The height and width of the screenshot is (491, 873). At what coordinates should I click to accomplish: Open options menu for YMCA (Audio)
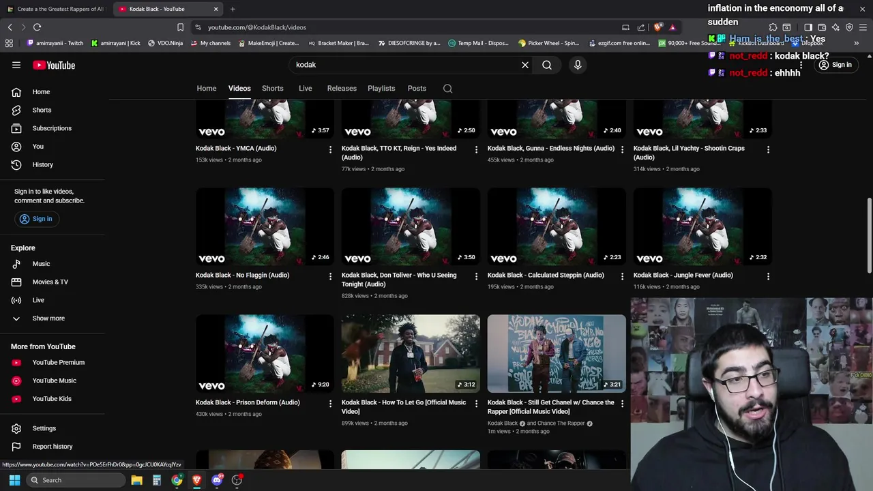tap(330, 149)
